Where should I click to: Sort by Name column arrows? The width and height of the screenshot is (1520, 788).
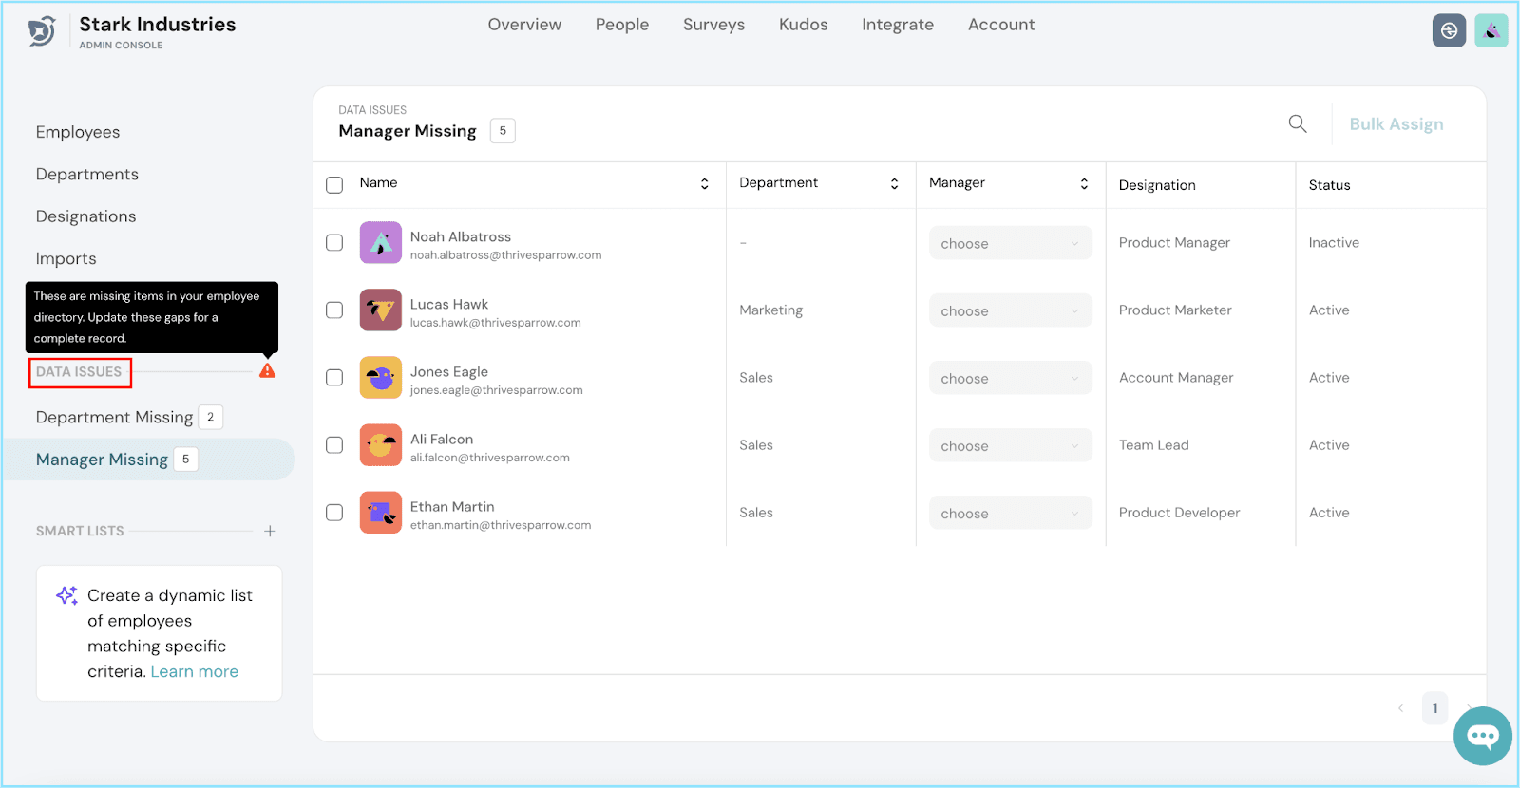704,183
